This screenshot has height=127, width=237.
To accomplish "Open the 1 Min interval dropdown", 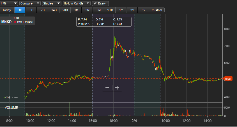I will pos(9,3).
